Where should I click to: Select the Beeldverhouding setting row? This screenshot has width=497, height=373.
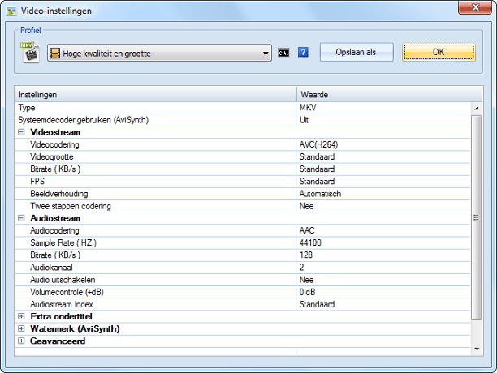tap(243, 194)
